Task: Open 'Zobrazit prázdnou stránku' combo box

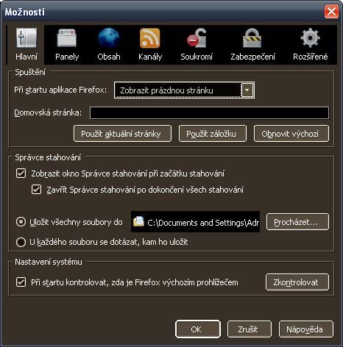Action: pos(184,90)
